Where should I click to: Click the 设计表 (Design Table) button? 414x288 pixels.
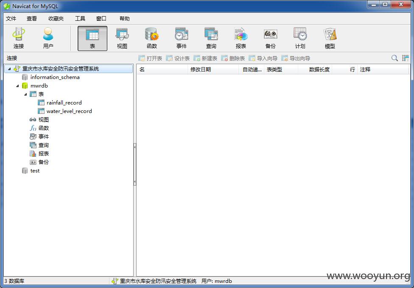pyautogui.click(x=178, y=59)
